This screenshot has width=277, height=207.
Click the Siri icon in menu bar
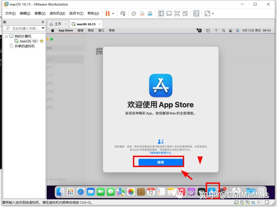[x=238, y=30]
